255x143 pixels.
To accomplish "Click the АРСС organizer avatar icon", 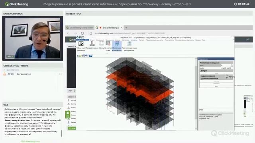I will [x=5, y=74].
